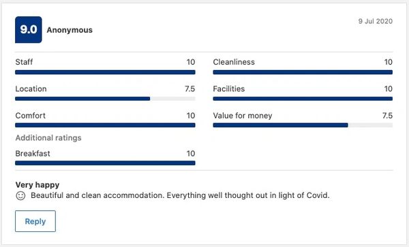Click the Cleanliness rating bar
409x247 pixels.
coord(303,72)
